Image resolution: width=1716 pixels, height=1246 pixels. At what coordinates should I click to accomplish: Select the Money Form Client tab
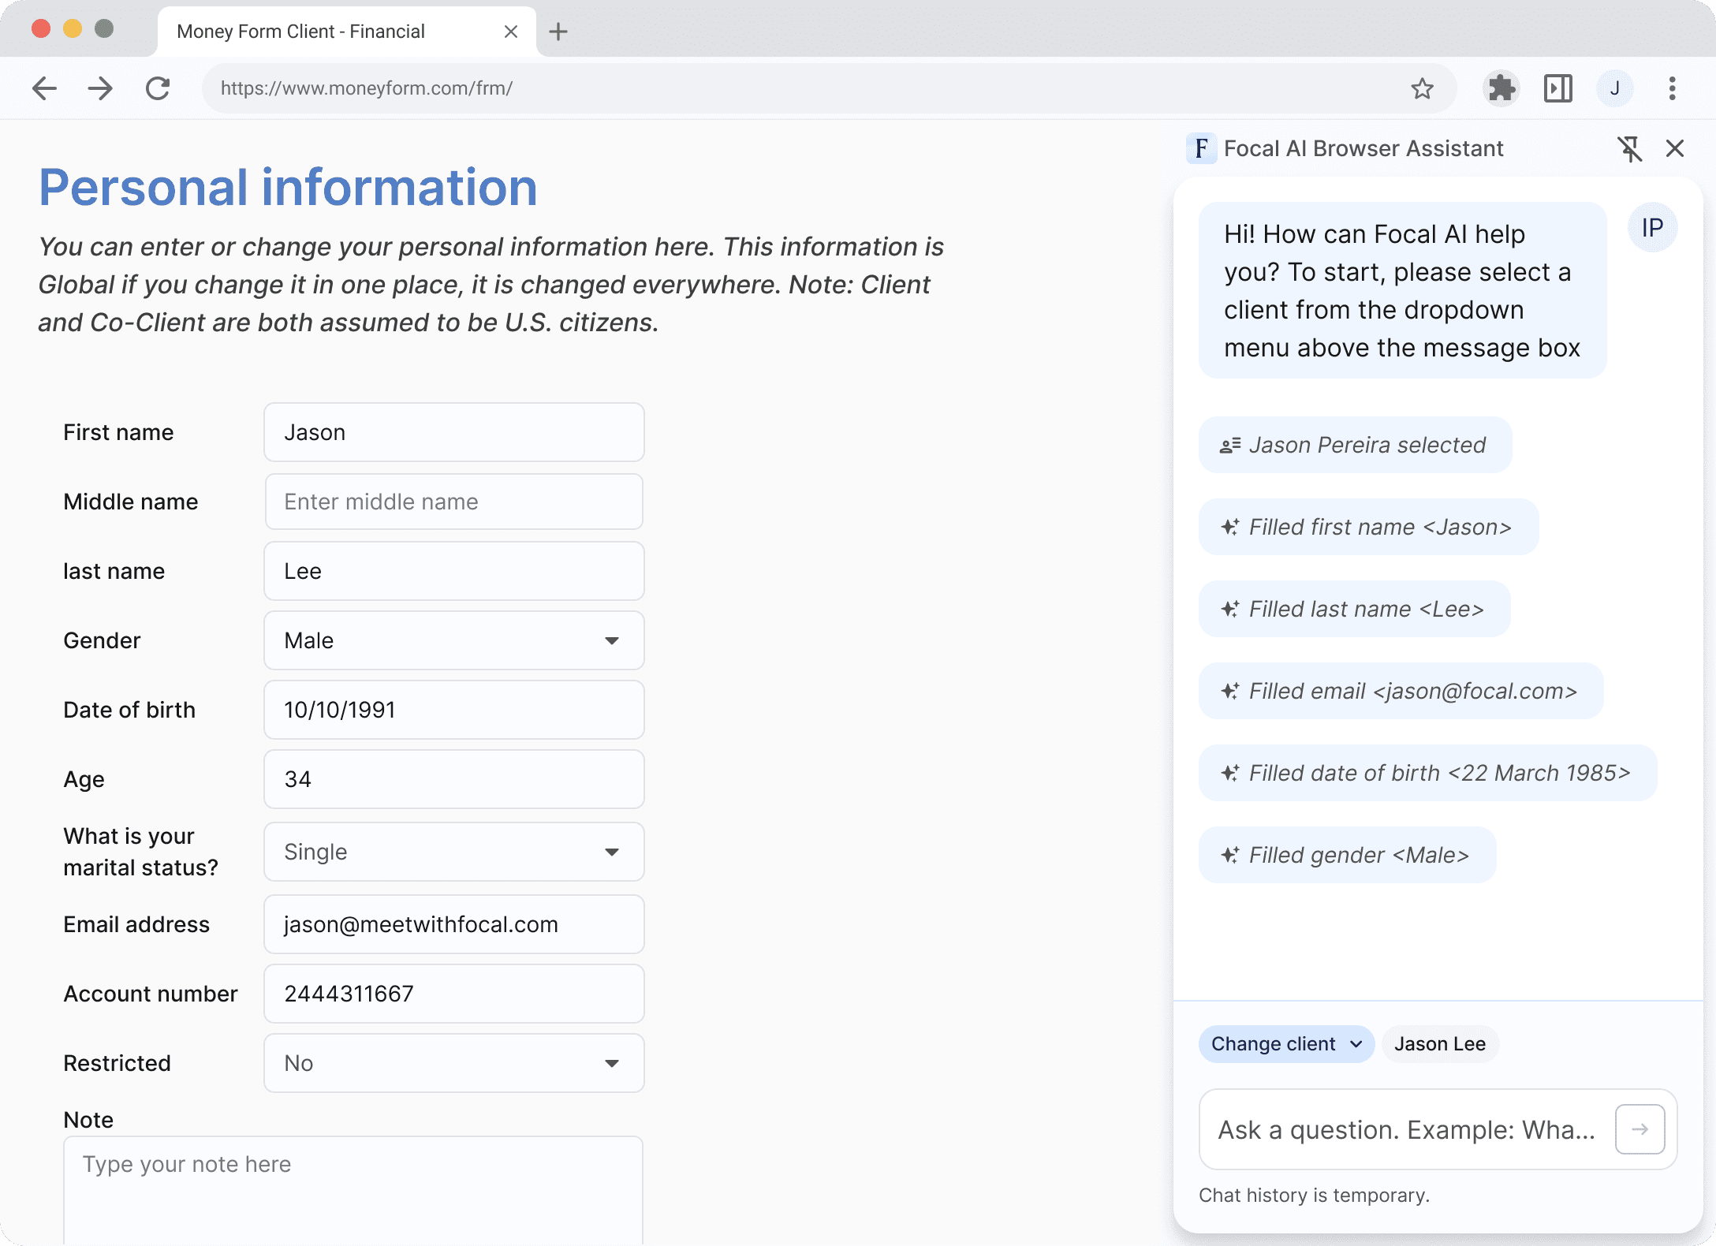click(x=331, y=32)
